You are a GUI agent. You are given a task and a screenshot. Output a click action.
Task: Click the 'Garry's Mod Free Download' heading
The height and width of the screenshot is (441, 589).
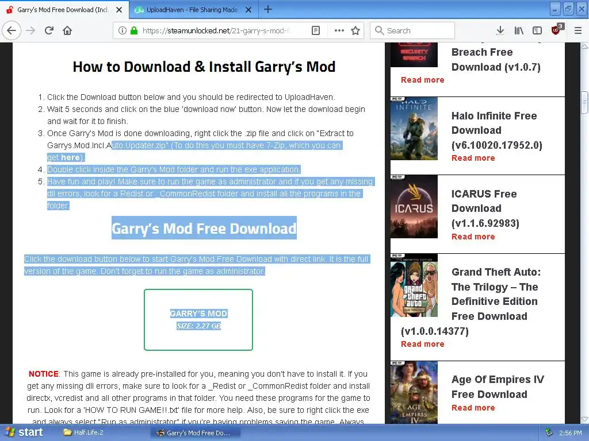[x=204, y=228]
